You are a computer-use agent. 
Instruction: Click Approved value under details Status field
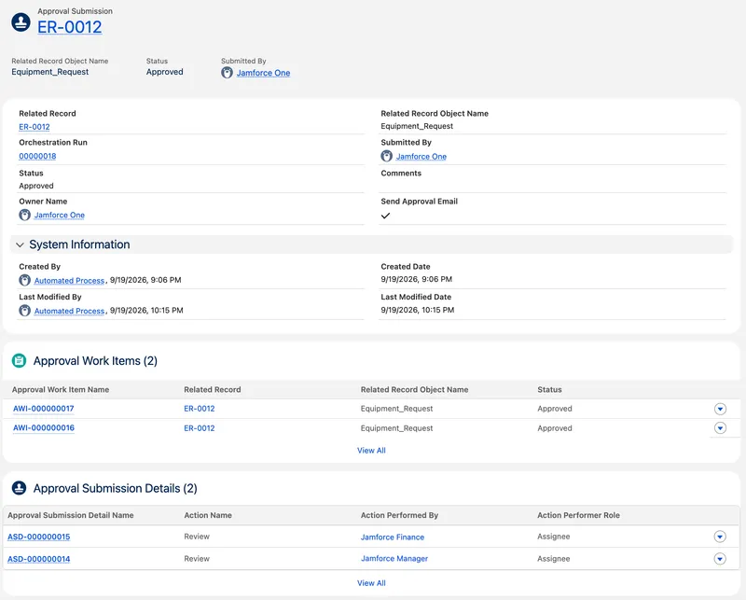point(36,186)
